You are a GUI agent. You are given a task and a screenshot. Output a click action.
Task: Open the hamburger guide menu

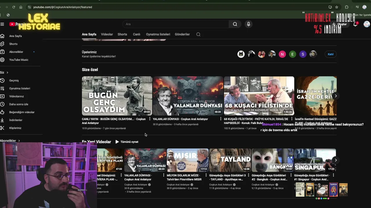click(x=2, y=24)
